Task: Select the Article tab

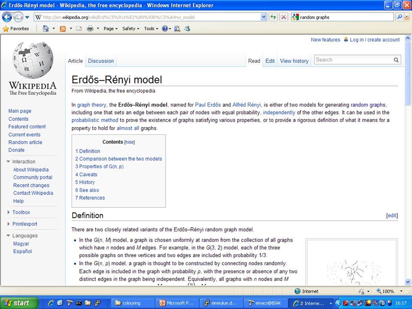Action: 75,61
